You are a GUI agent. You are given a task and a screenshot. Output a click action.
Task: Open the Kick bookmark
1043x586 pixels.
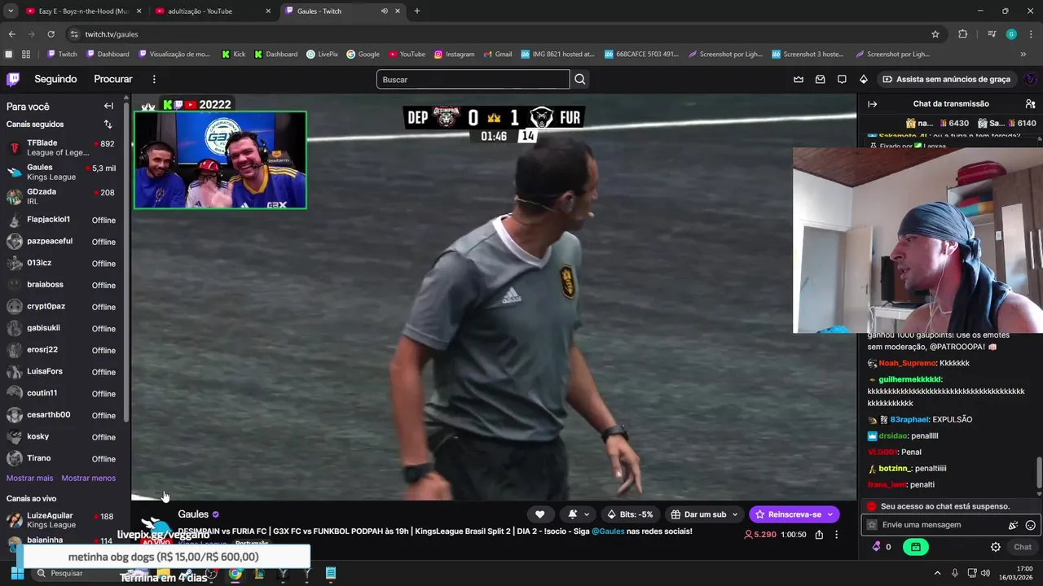tap(232, 55)
